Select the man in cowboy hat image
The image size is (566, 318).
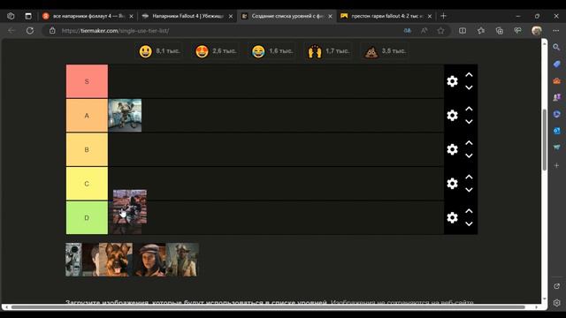pyautogui.click(x=182, y=260)
